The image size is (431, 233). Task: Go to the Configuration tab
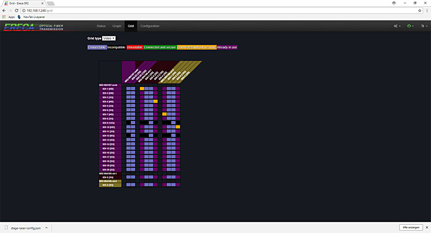[x=150, y=26]
